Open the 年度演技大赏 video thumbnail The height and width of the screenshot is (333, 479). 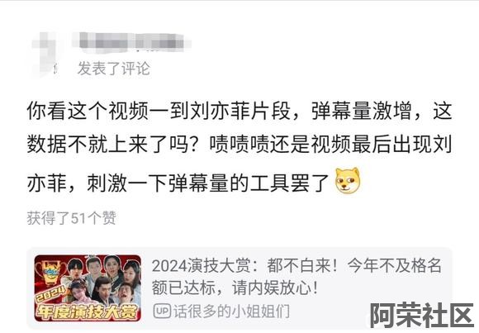pos(88,288)
